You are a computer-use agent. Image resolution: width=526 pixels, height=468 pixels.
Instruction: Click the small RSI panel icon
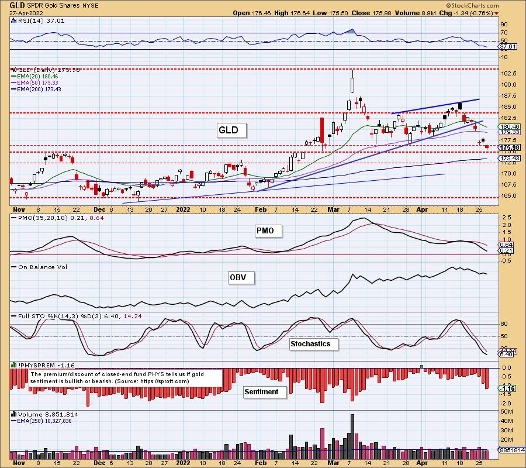tap(14, 20)
